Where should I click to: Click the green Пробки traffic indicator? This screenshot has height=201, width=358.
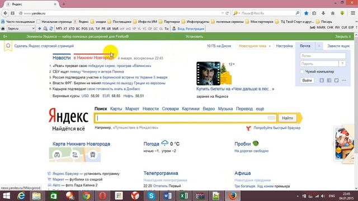[x=256, y=143]
